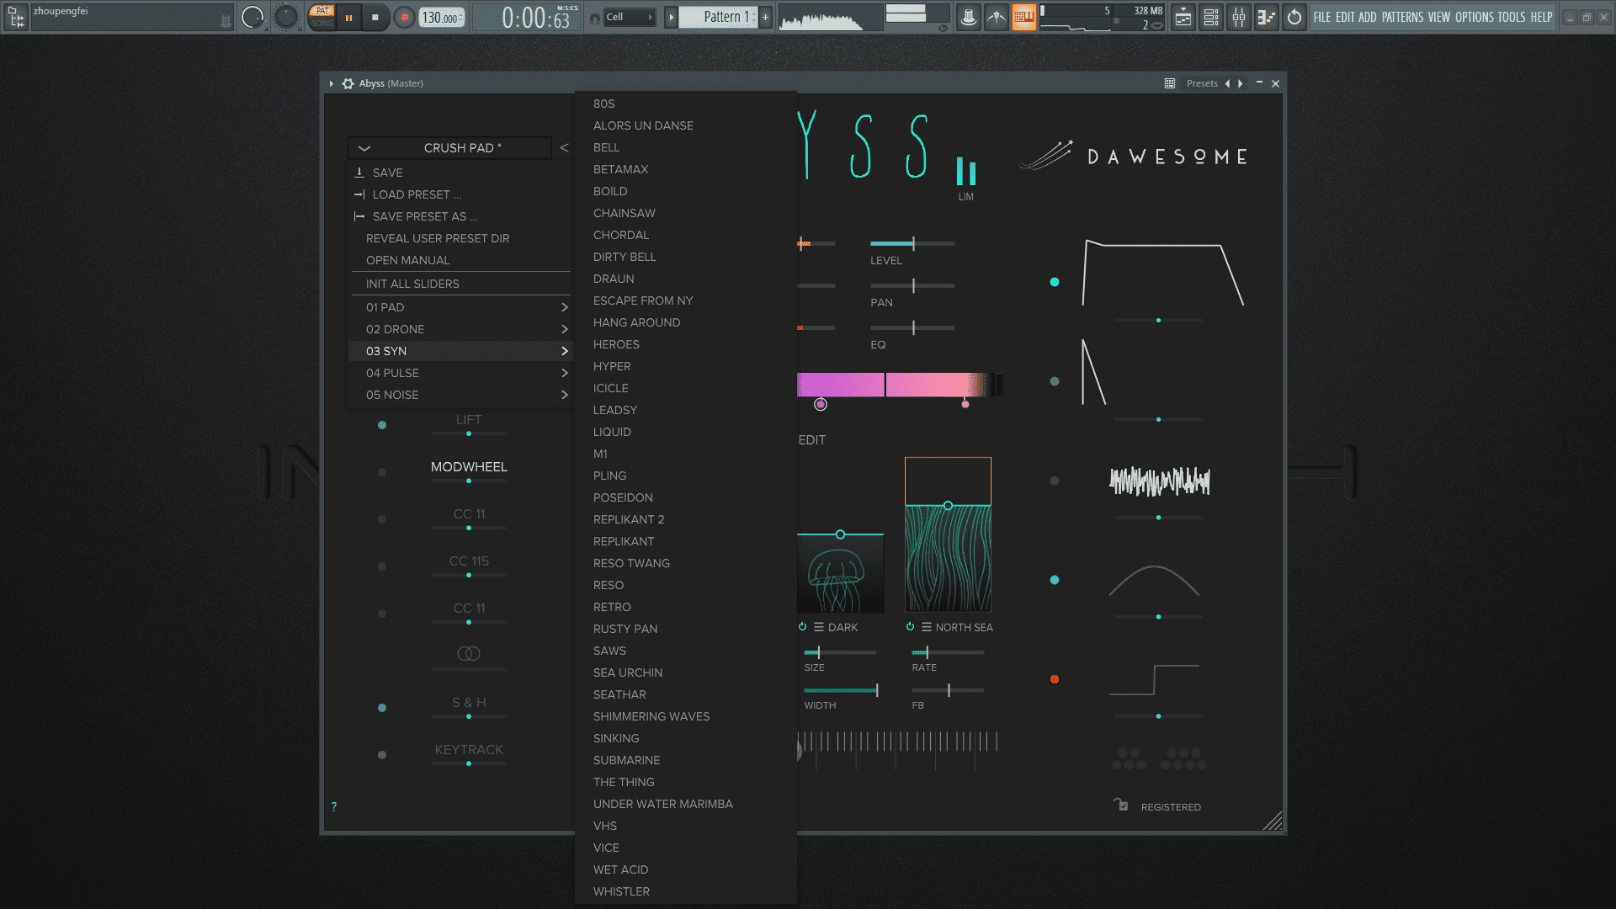Open the ADD menu
1616x909 pixels.
(x=1368, y=17)
